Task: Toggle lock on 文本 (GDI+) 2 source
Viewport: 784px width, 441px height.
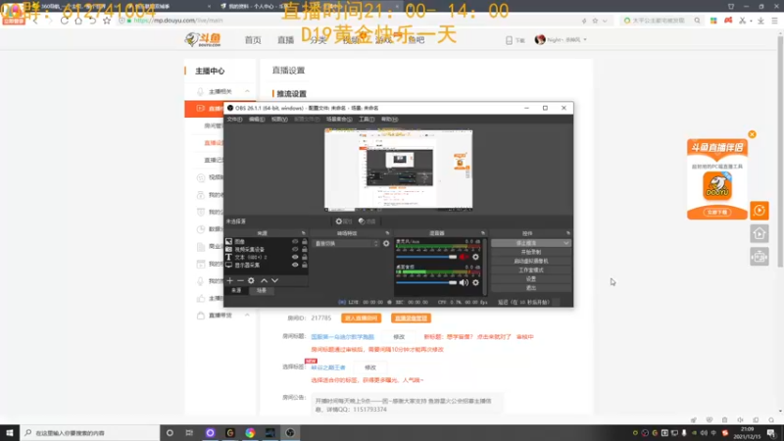Action: (x=304, y=257)
